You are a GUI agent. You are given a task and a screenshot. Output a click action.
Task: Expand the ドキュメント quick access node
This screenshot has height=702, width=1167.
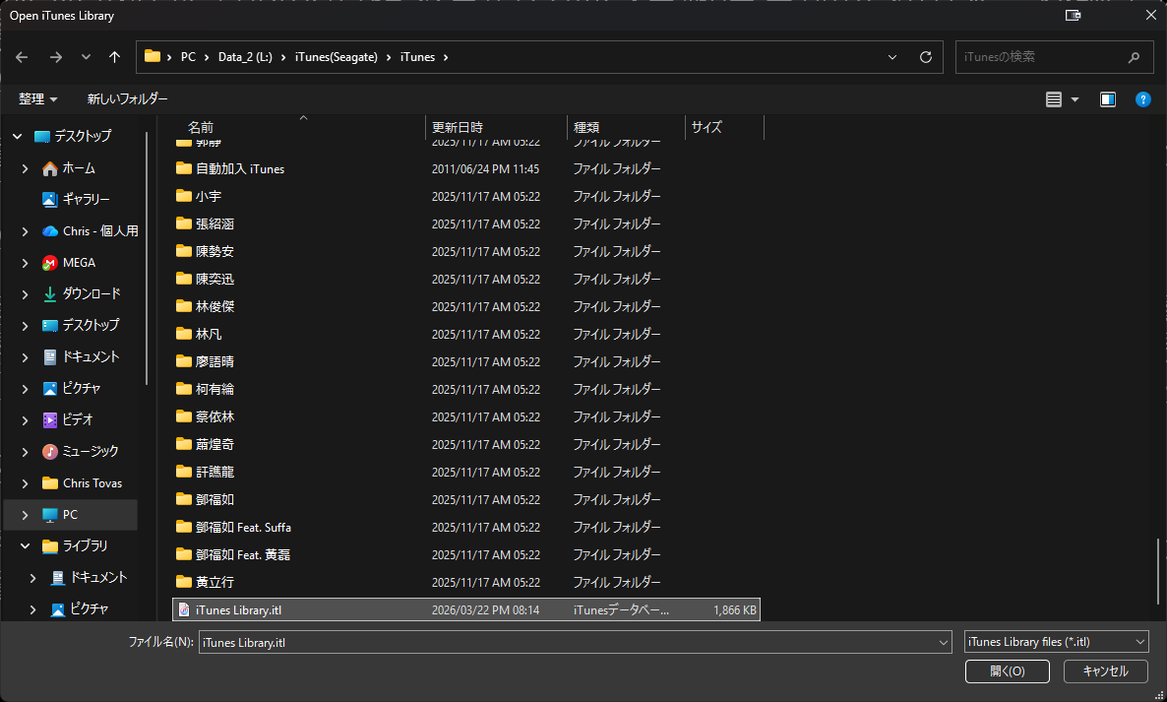26,357
